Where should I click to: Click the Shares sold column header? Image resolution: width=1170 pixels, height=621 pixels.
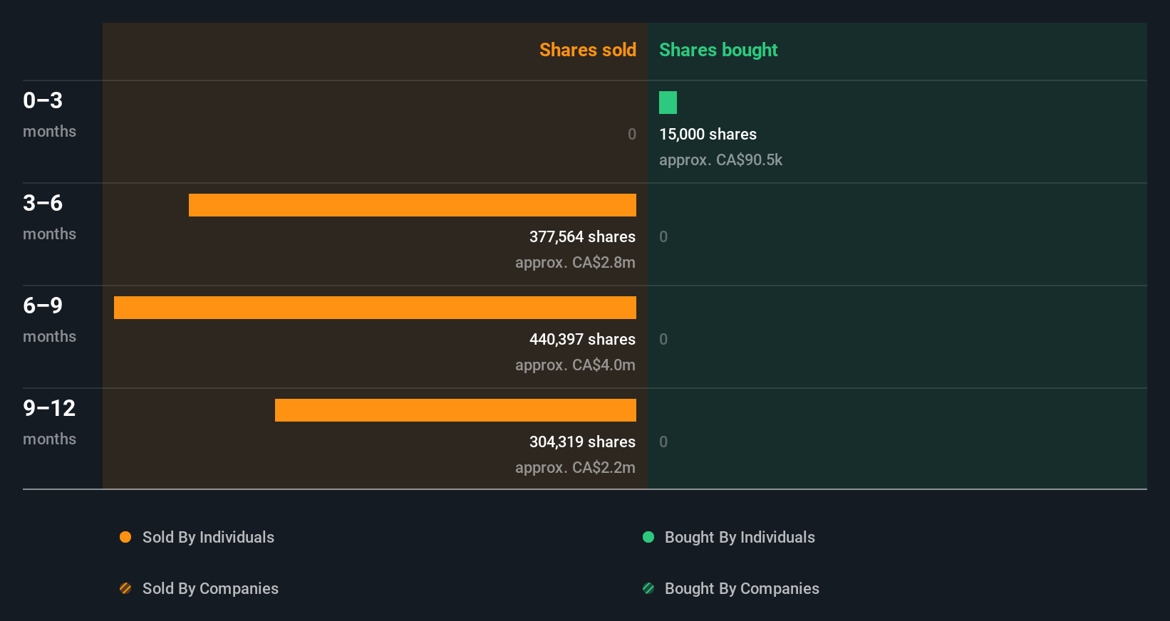click(x=588, y=50)
